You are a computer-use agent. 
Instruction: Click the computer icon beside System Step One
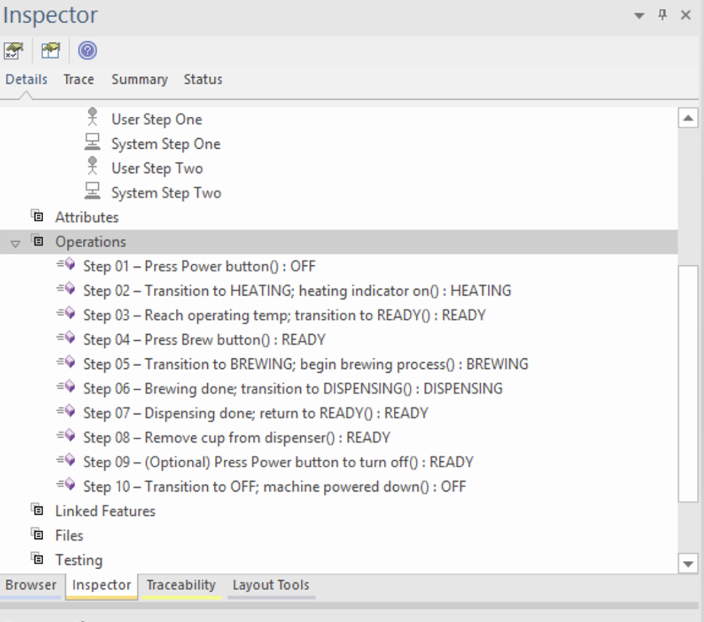(x=92, y=142)
